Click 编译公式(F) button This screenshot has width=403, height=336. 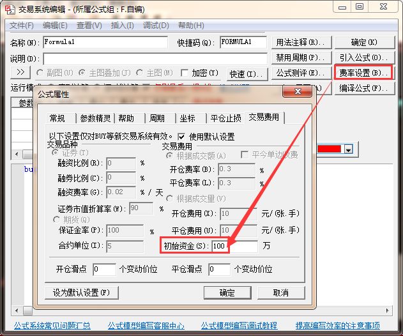(365, 88)
